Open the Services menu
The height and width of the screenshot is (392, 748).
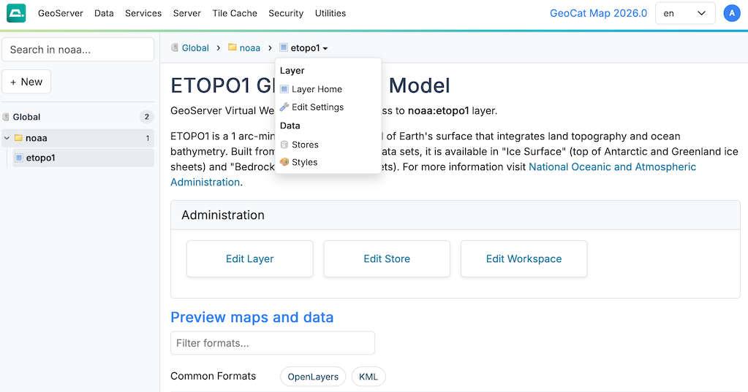click(x=143, y=13)
